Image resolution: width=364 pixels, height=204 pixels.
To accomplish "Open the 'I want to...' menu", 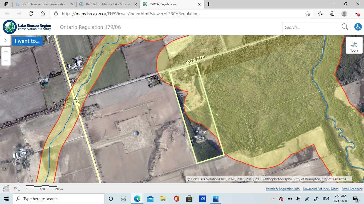I will pos(27,41).
